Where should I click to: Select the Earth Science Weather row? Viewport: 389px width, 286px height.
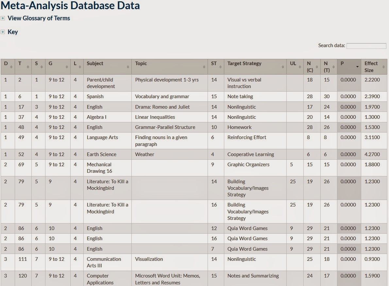pyautogui.click(x=194, y=154)
